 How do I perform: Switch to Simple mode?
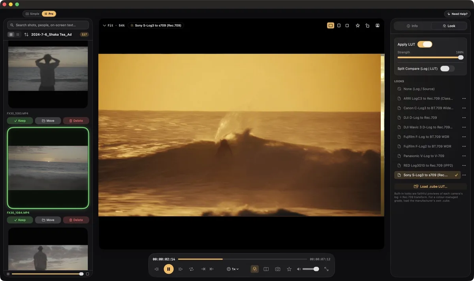(x=32, y=14)
